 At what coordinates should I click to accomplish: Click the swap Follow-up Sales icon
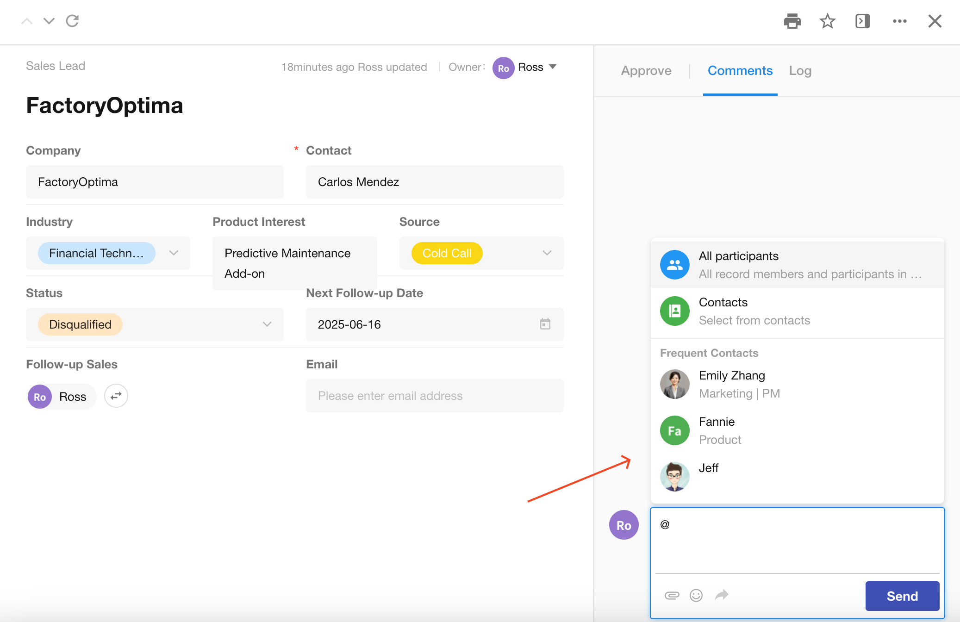click(116, 396)
